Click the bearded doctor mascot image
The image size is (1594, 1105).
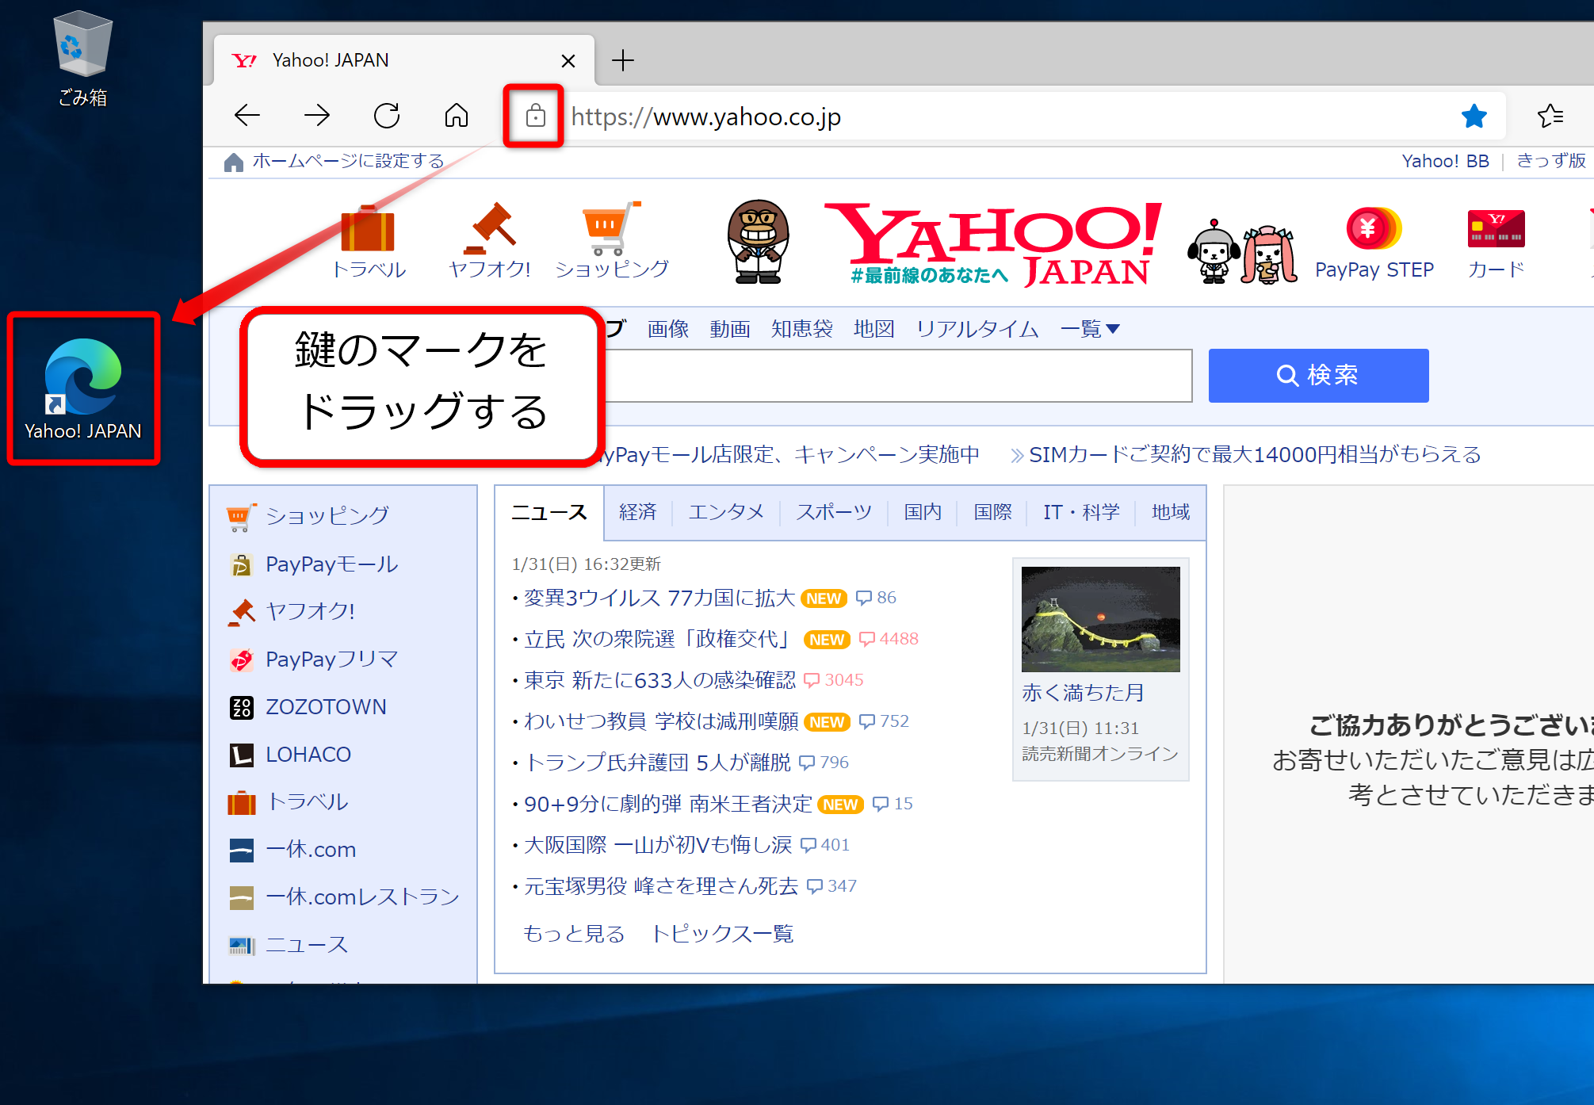pos(759,243)
